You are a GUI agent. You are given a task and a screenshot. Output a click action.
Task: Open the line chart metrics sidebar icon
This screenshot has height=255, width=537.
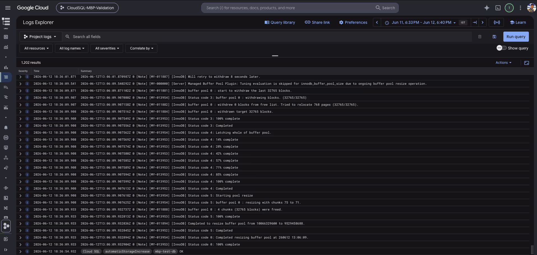pos(6,47)
